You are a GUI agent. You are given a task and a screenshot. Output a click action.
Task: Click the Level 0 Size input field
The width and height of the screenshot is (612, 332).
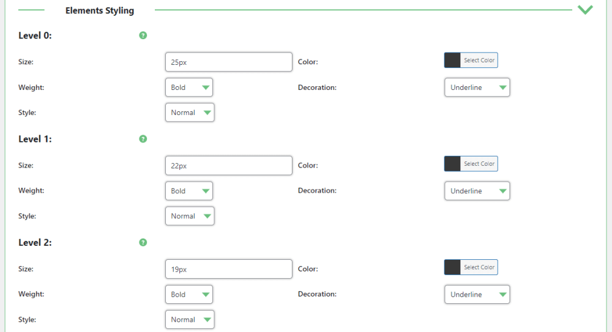pyautogui.click(x=228, y=62)
